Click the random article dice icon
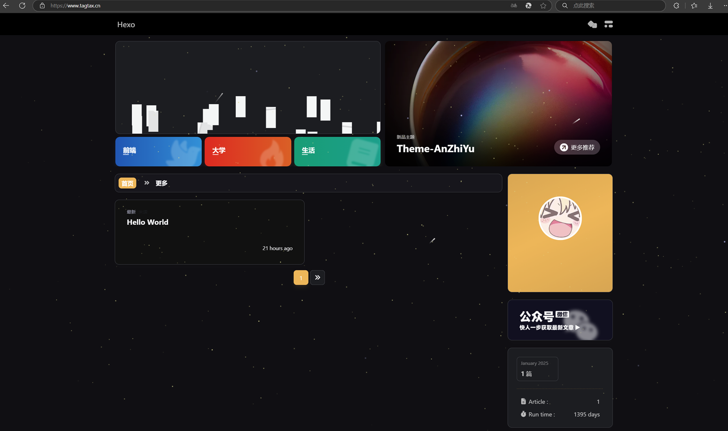Viewport: 728px width, 431px height. (x=592, y=24)
